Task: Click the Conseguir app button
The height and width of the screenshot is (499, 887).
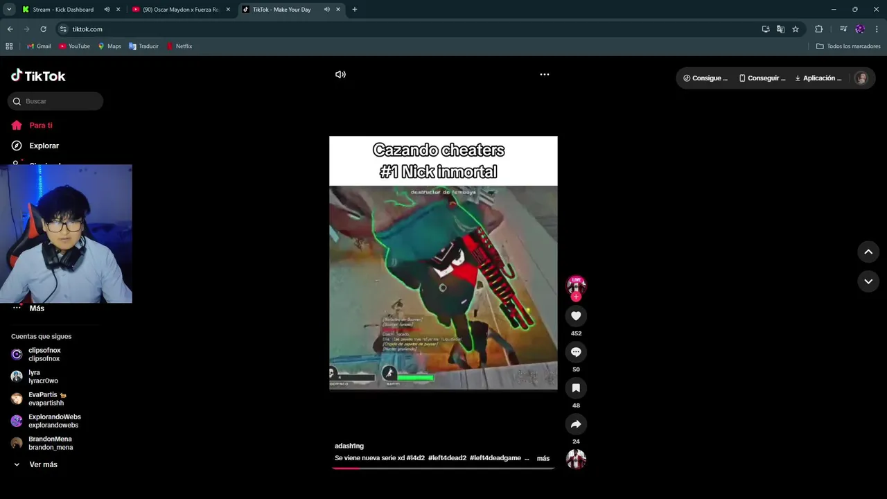Action: coord(762,78)
